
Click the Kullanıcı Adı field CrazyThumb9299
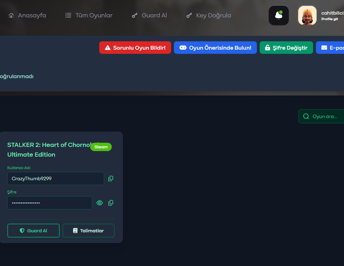pos(56,178)
